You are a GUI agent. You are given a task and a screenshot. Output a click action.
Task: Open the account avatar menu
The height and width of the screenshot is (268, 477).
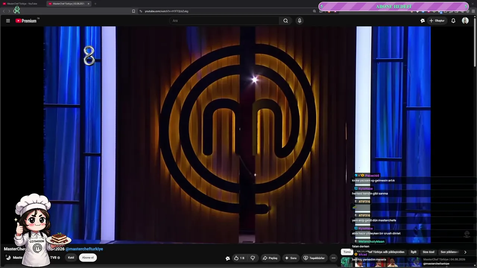[465, 21]
